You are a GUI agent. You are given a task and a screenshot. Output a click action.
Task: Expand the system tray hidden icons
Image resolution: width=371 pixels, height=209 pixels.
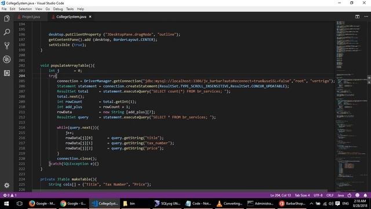[x=311, y=204]
